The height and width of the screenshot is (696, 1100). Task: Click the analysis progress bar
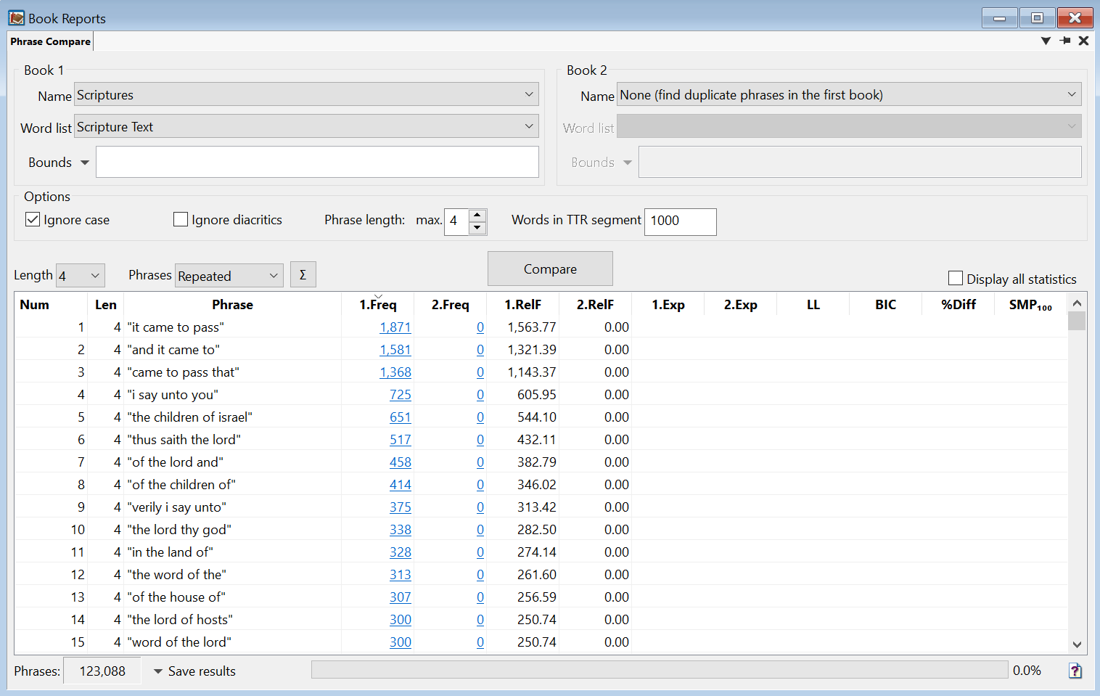(659, 670)
